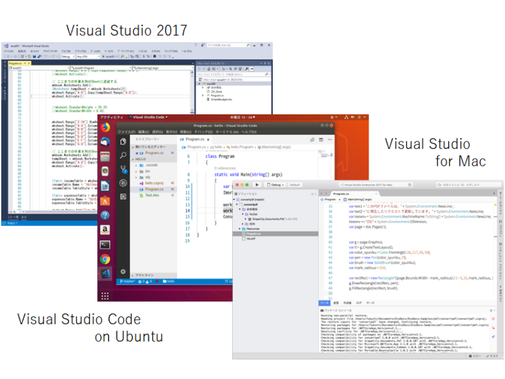Open Any CPU platform dropdown in VS 2017
This screenshot has height=379, width=505.
[x=88, y=56]
